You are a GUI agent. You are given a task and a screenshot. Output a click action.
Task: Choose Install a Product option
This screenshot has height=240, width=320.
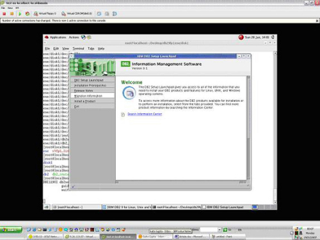93,101
